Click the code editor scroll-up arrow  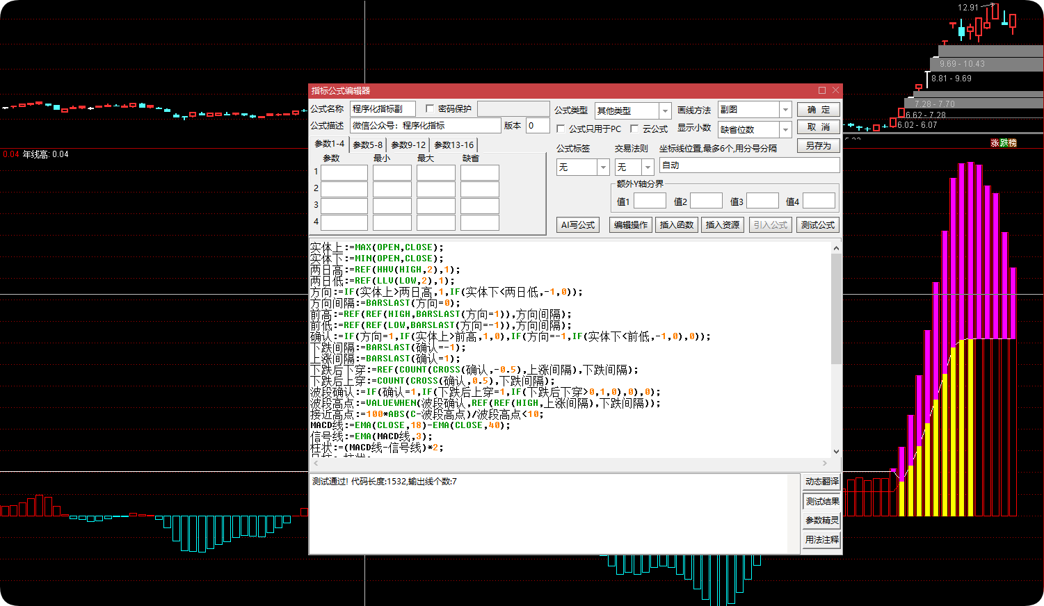coord(836,248)
